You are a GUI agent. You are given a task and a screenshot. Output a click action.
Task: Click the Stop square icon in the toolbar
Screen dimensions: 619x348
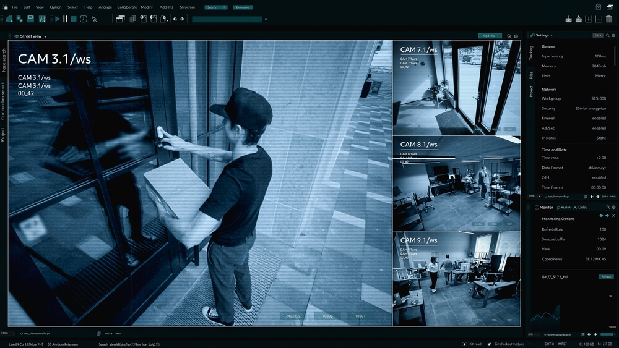(74, 19)
